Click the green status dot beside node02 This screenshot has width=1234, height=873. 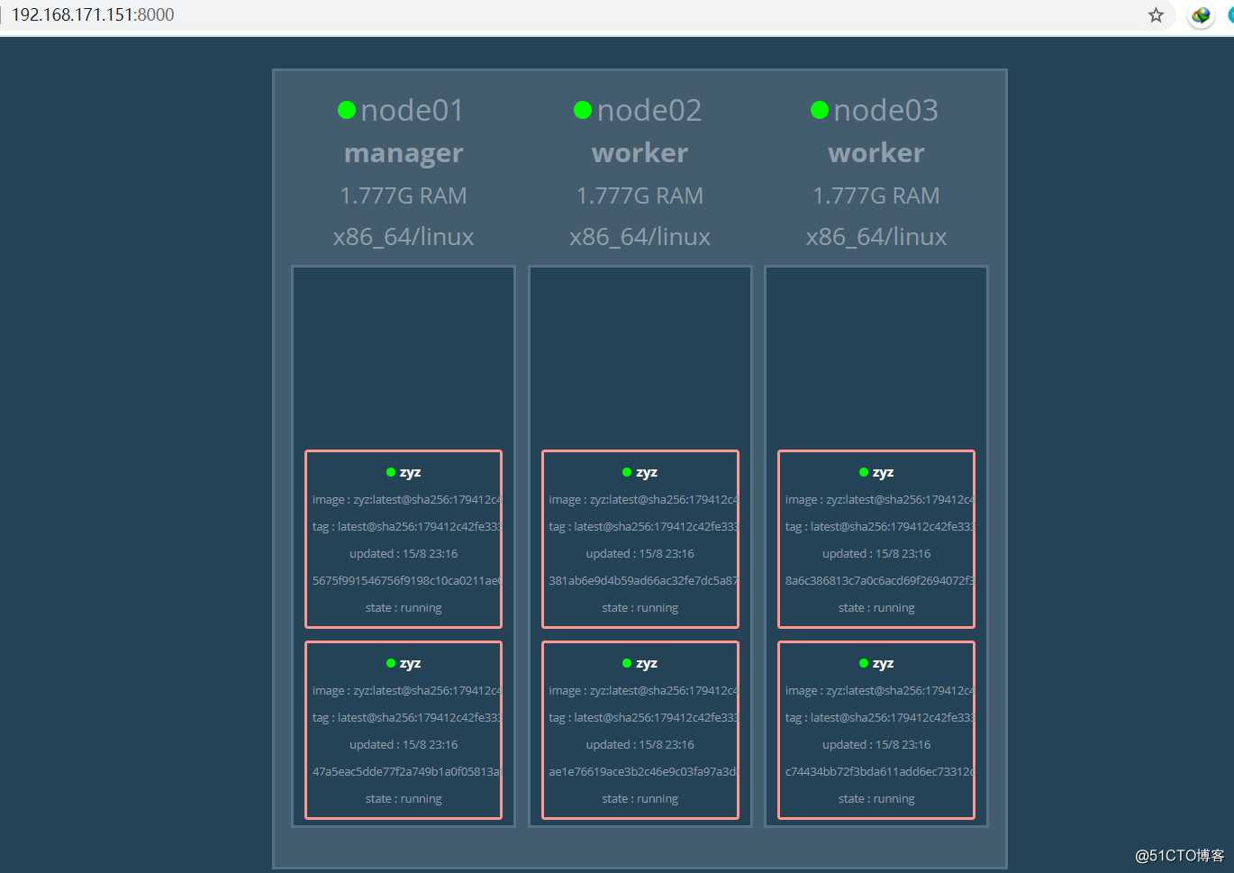[x=583, y=110]
